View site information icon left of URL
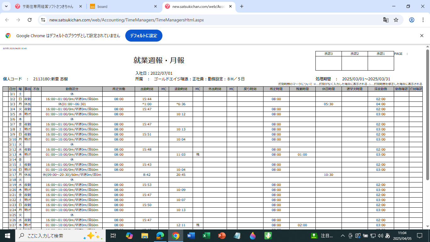The width and height of the screenshot is (430, 242). pos(43,20)
